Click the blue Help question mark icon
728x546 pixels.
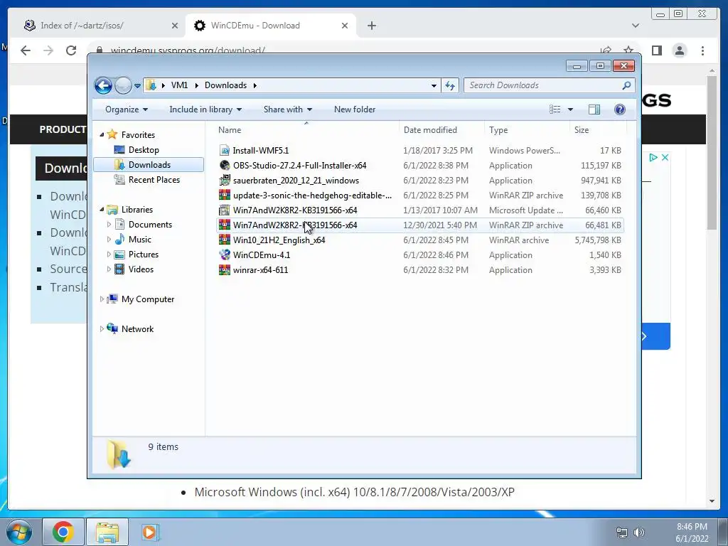[x=620, y=109]
